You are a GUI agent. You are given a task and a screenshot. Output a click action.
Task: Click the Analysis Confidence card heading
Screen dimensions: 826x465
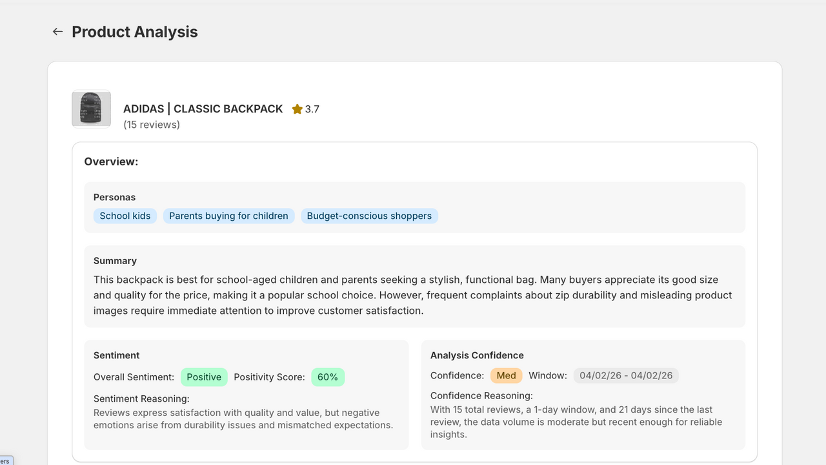pos(477,355)
